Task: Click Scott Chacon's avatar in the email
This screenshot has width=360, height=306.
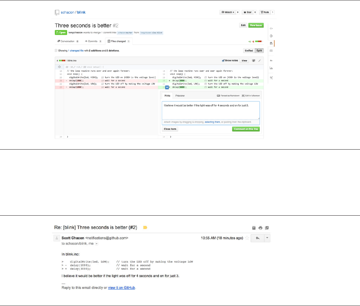Action: coord(56,238)
